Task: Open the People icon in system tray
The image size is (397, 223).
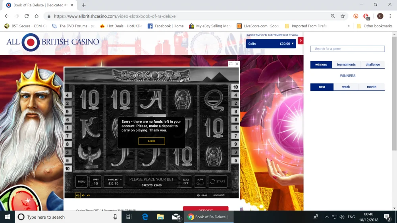Action: (316, 217)
